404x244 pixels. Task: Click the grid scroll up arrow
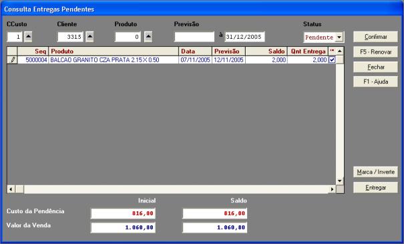(x=340, y=51)
